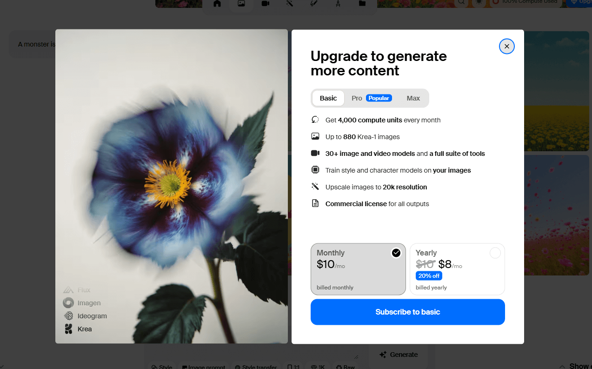This screenshot has height=369, width=592.
Task: Toggle the sun theme icon
Action: point(478,2)
